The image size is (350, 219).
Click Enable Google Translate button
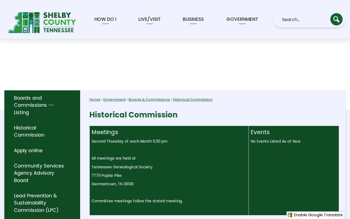point(316,215)
